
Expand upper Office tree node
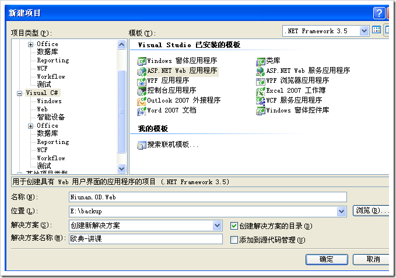[x=30, y=45]
